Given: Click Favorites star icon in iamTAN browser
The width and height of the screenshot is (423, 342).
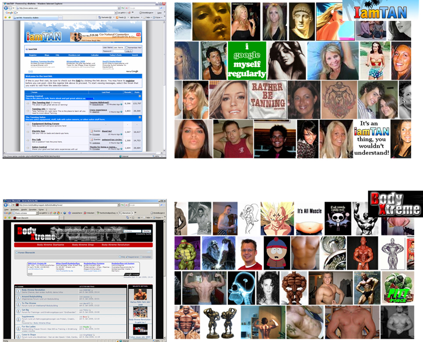Looking at the screenshot, I should pyautogui.click(x=5, y=17).
